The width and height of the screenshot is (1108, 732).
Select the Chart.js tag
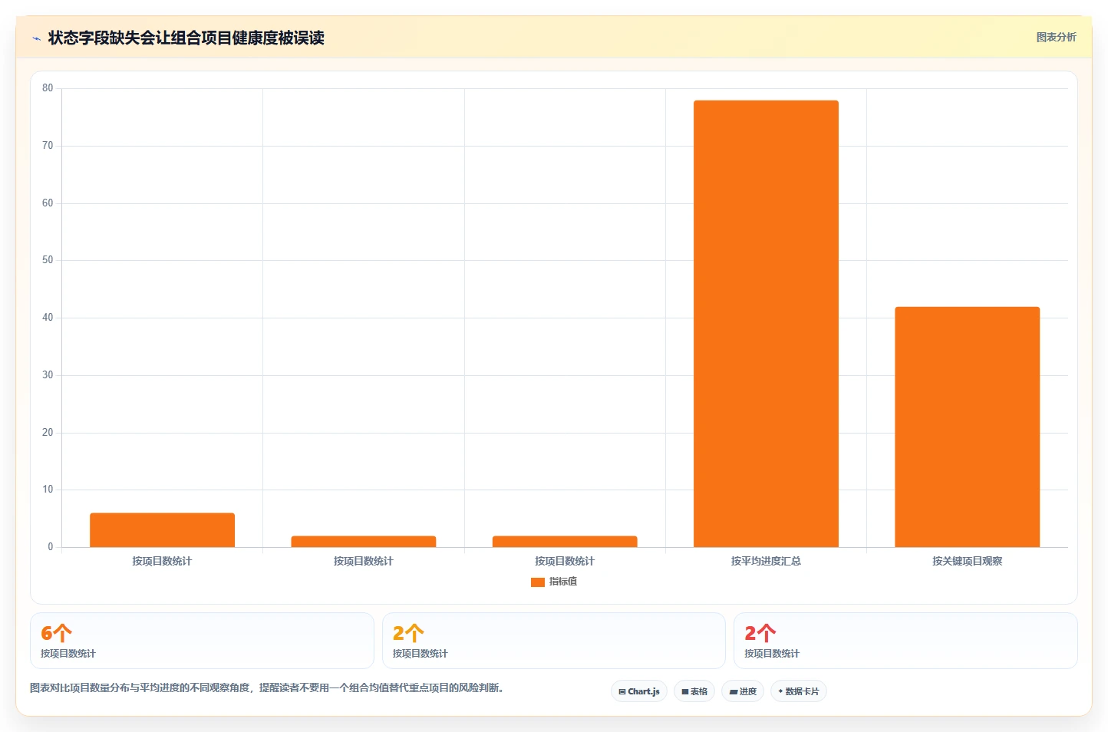point(639,691)
